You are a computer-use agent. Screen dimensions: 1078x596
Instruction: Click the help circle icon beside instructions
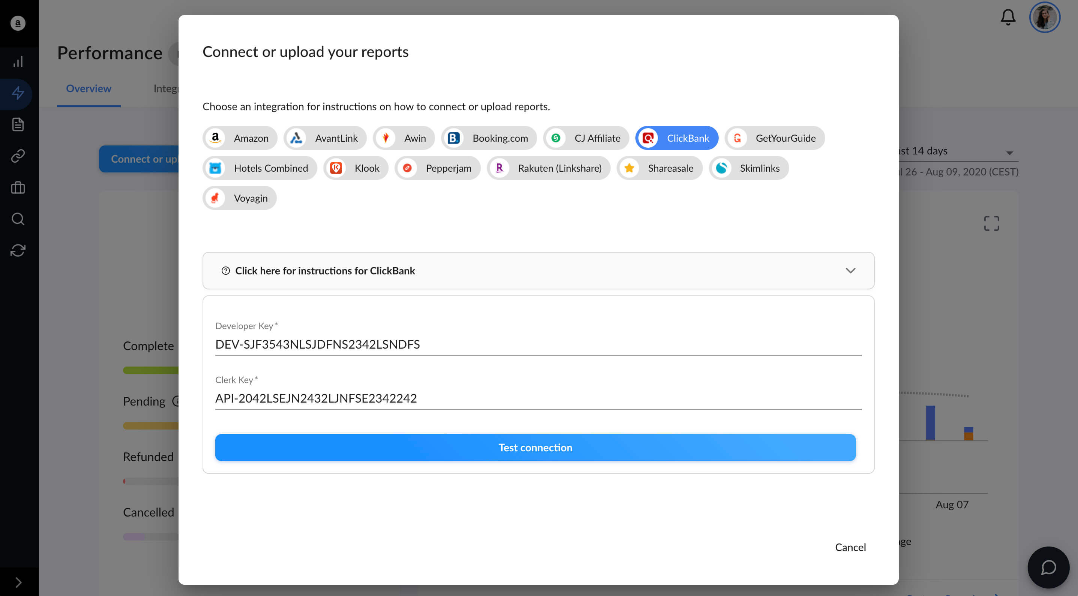pyautogui.click(x=225, y=271)
